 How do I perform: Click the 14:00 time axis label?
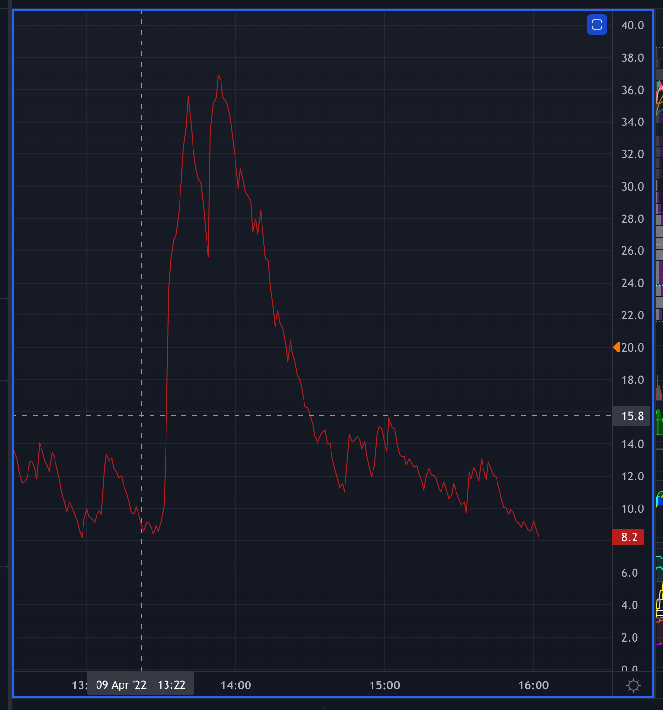[x=235, y=685]
